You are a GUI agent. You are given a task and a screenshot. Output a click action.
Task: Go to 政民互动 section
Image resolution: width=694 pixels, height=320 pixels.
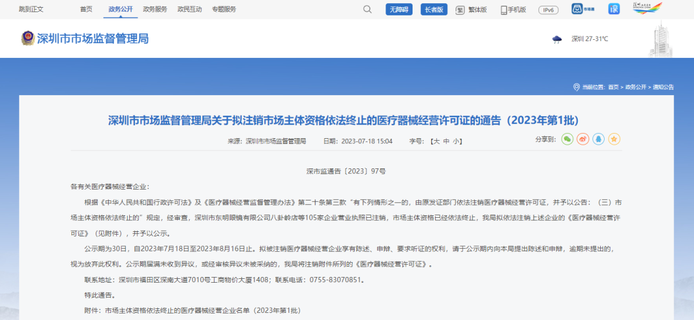point(189,10)
